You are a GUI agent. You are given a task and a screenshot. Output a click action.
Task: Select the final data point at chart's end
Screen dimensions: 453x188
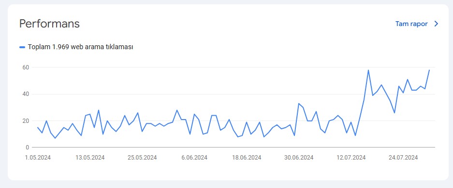[x=429, y=70]
